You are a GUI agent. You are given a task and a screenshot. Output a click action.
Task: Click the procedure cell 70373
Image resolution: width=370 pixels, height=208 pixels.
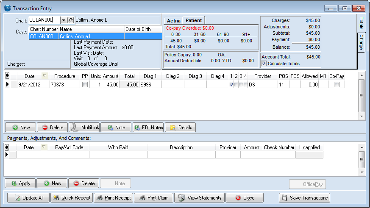pyautogui.click(x=65, y=84)
